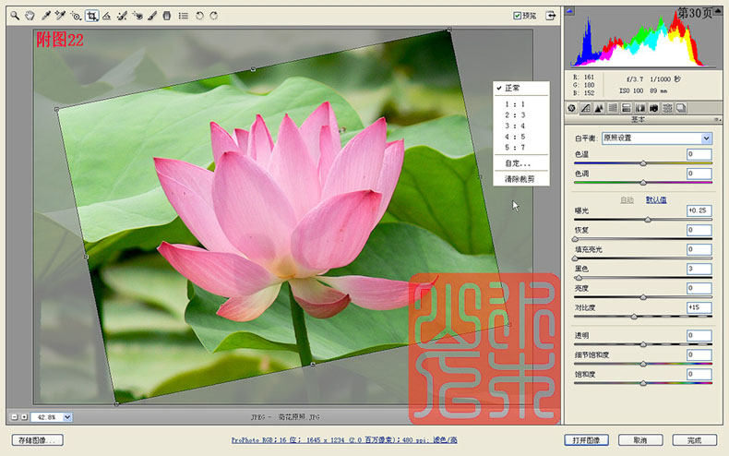Open the 基本 panel flyout menu

[716, 120]
